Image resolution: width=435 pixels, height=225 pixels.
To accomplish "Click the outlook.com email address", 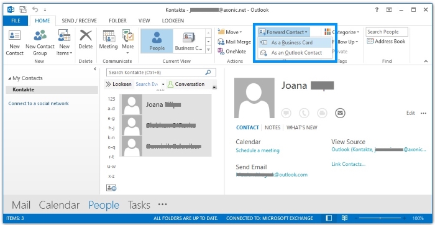I will pyautogui.click(x=272, y=175).
